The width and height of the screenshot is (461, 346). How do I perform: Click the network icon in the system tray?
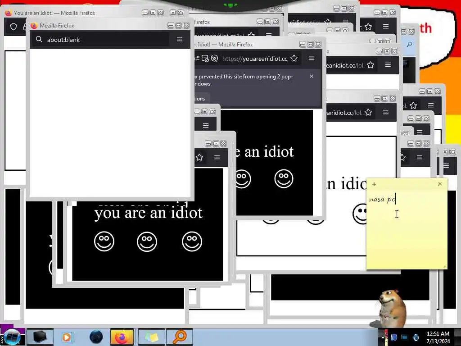[405, 337]
